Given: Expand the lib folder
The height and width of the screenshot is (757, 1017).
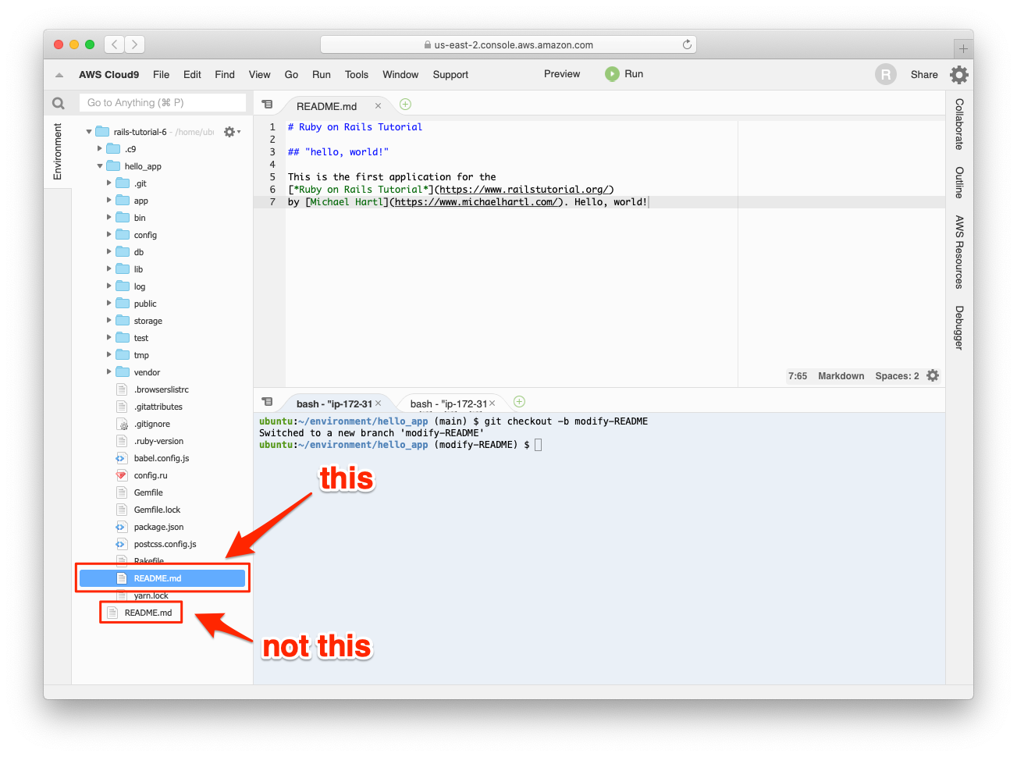Looking at the screenshot, I should 109,269.
